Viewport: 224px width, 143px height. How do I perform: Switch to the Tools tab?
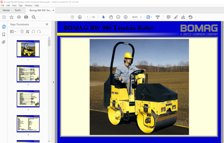(18, 10)
